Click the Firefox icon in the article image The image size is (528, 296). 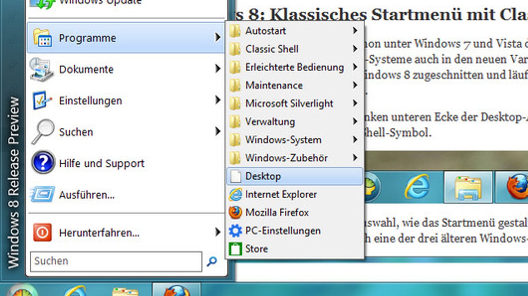[517, 187]
